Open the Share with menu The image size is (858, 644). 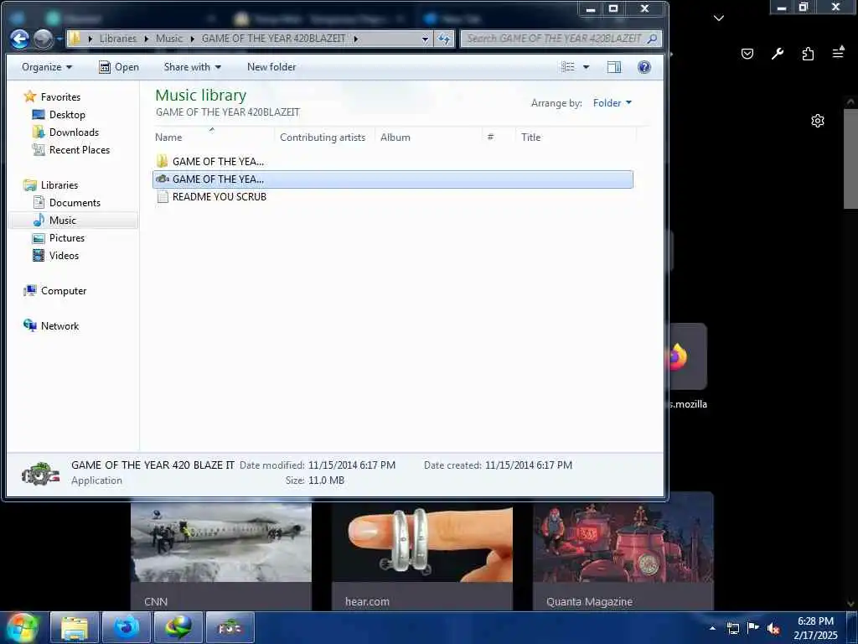(x=192, y=67)
